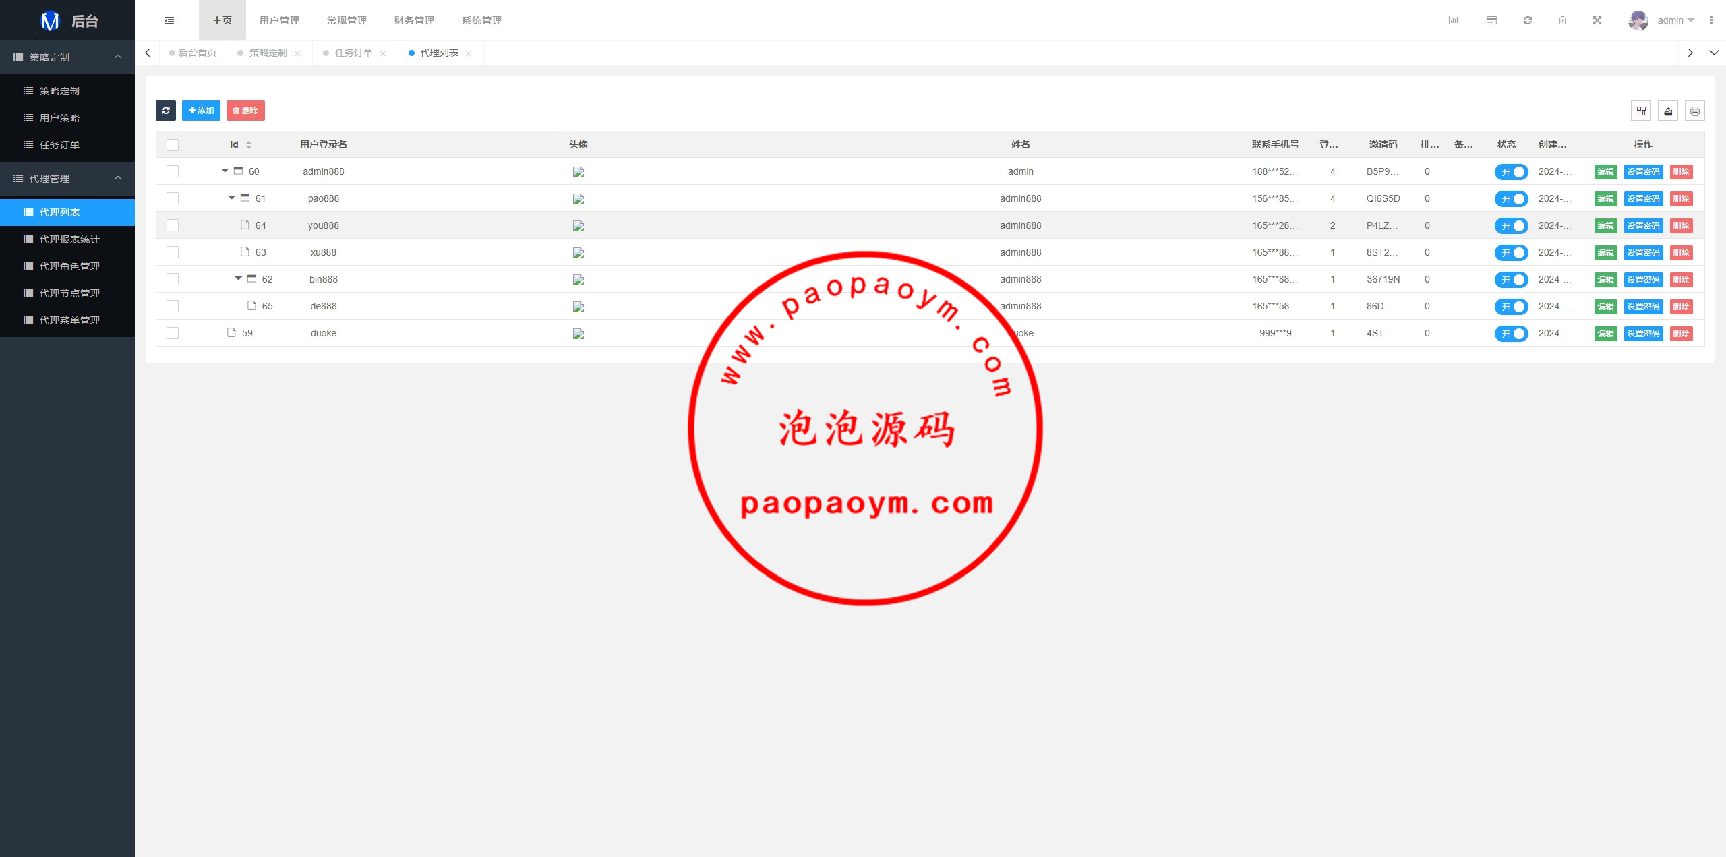Open the statistics chart icon in header
Screen dimensions: 1726x857
1454,20
